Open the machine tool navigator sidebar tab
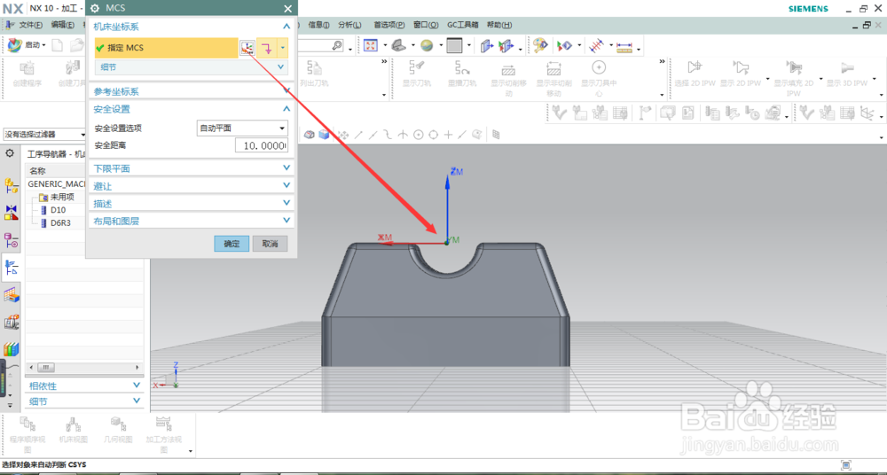This screenshot has height=475, width=887. (x=12, y=323)
